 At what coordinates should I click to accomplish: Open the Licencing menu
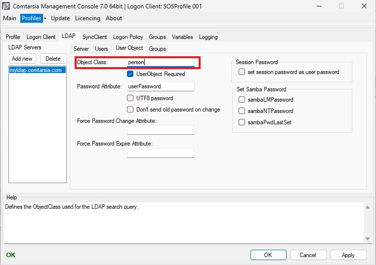87,18
